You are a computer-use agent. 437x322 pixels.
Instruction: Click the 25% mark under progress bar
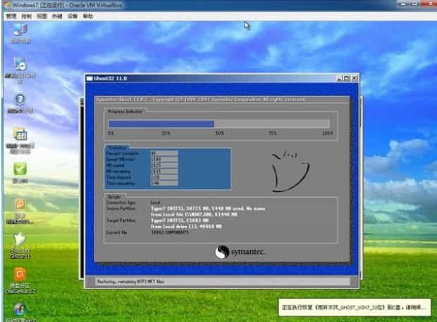point(166,133)
